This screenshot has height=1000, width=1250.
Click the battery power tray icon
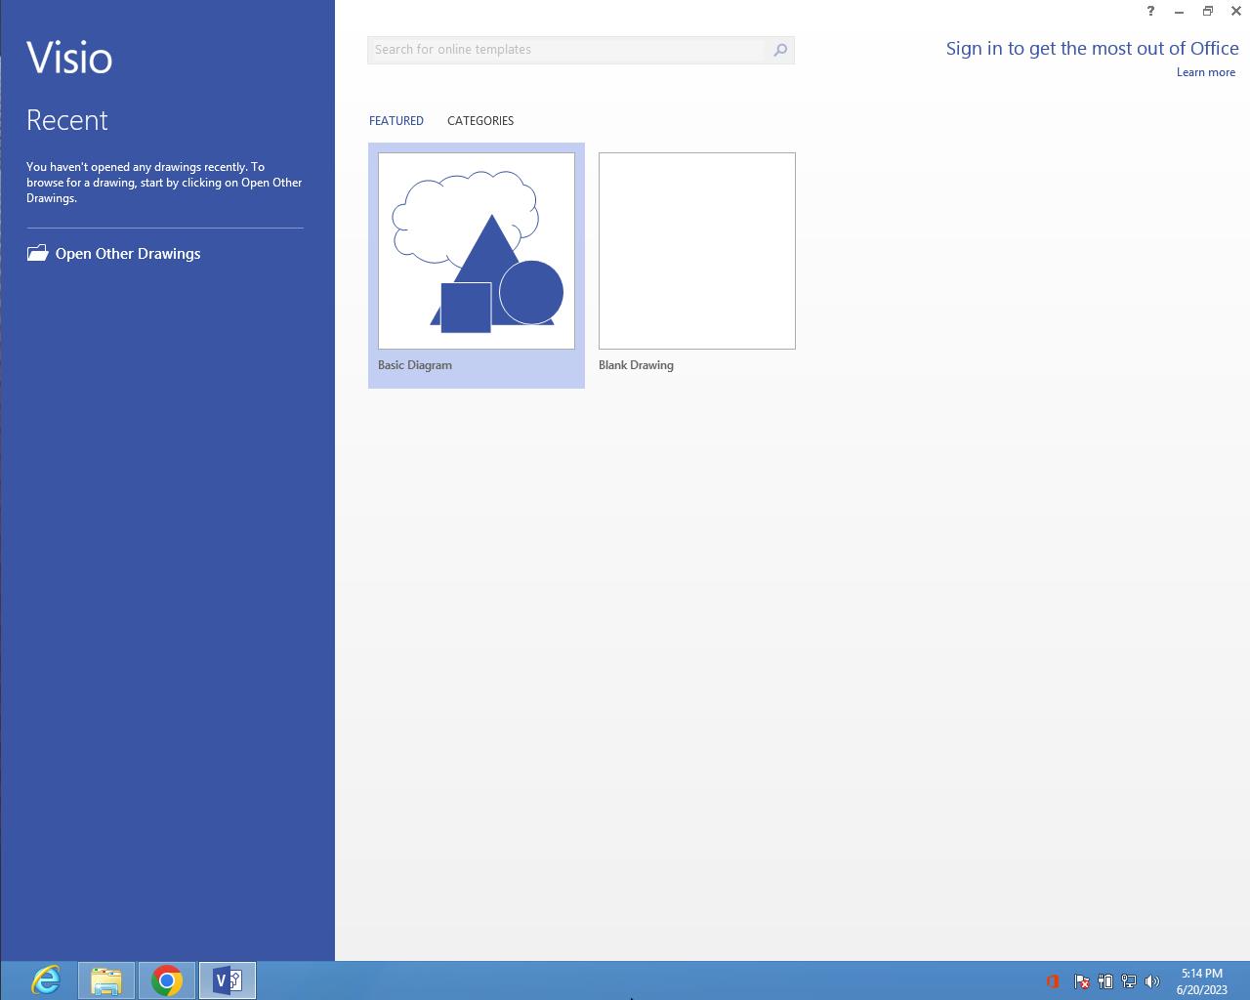point(1105,981)
